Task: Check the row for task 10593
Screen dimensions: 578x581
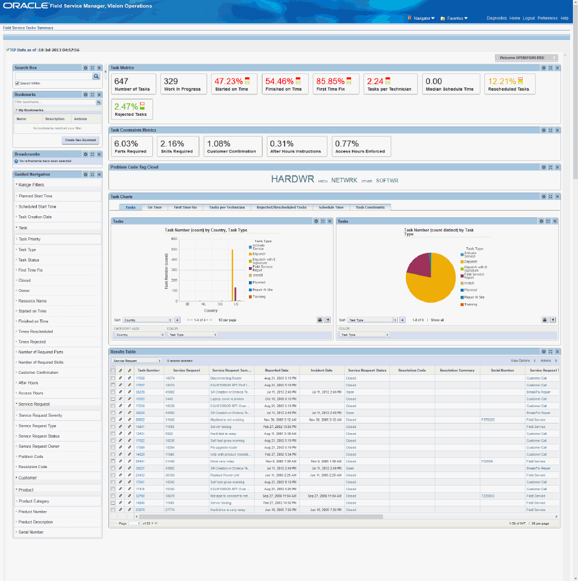Action: pyautogui.click(x=113, y=399)
